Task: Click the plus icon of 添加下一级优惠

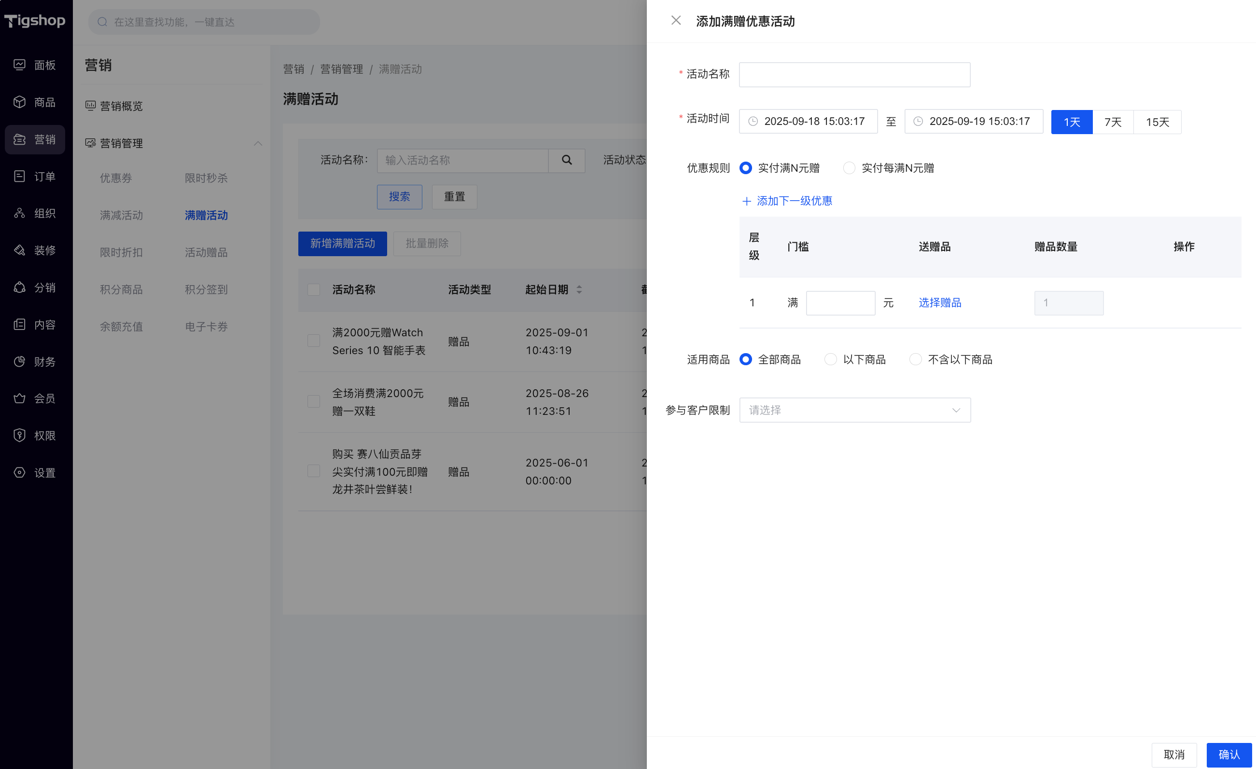Action: click(x=747, y=201)
